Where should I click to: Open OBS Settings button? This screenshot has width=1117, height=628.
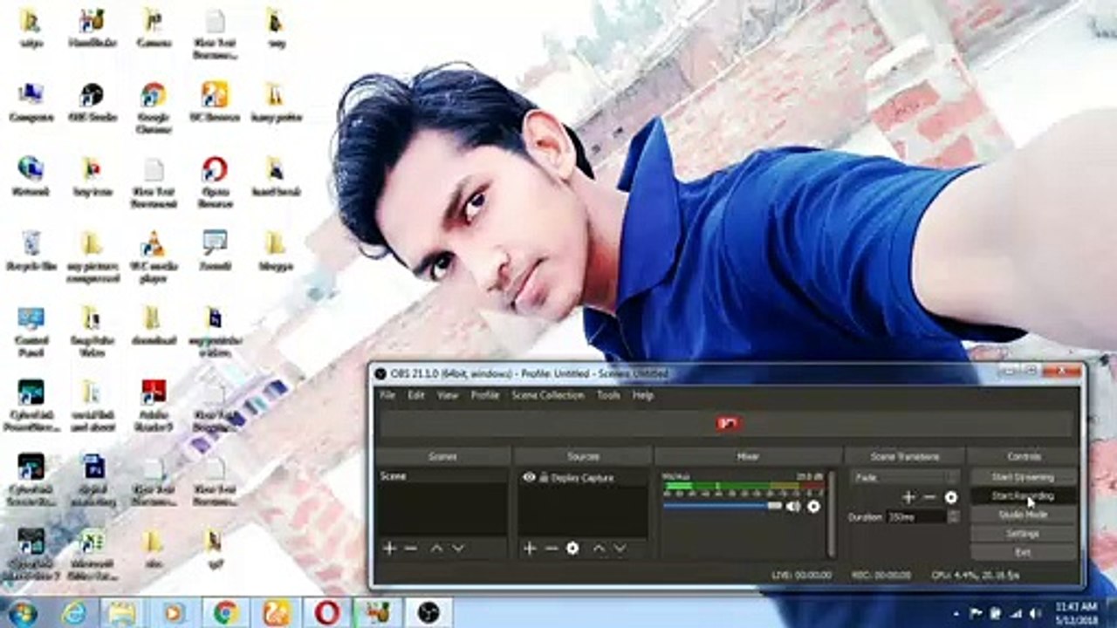(x=1023, y=534)
